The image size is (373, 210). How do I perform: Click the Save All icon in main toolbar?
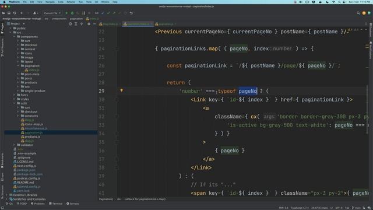tap(9, 13)
